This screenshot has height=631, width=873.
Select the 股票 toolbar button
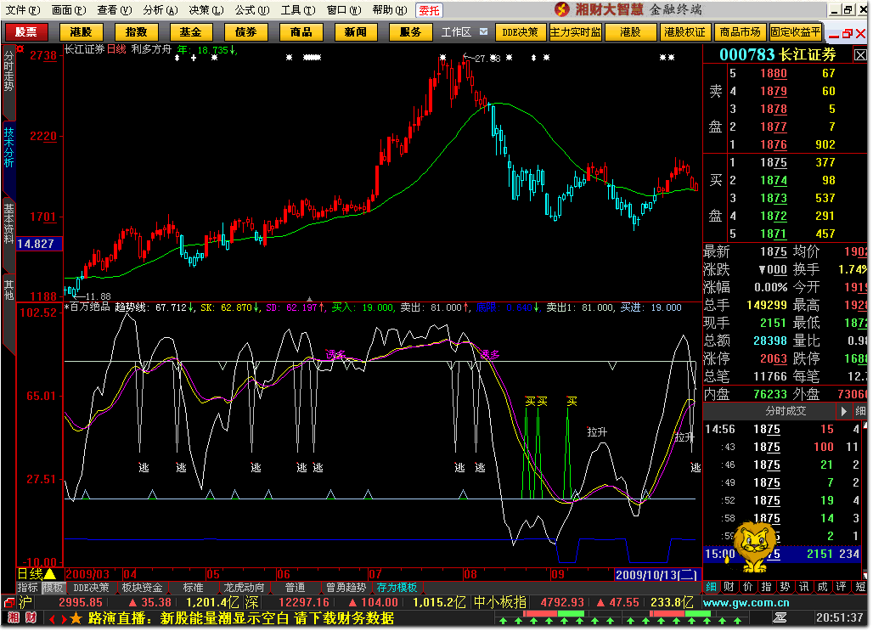click(25, 32)
